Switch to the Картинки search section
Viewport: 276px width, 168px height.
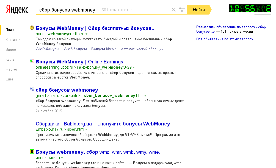point(13,40)
